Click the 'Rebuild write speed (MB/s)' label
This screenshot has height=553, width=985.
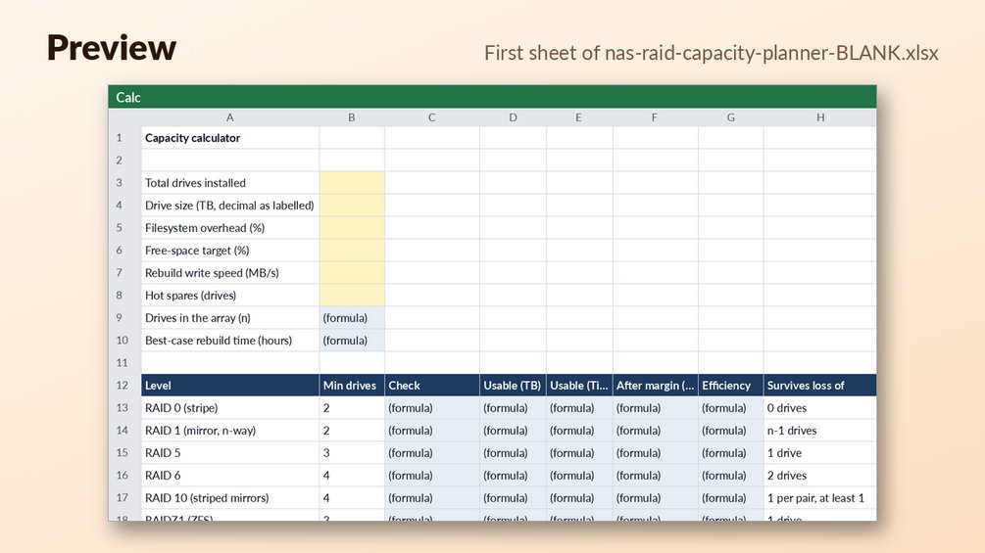(x=212, y=273)
